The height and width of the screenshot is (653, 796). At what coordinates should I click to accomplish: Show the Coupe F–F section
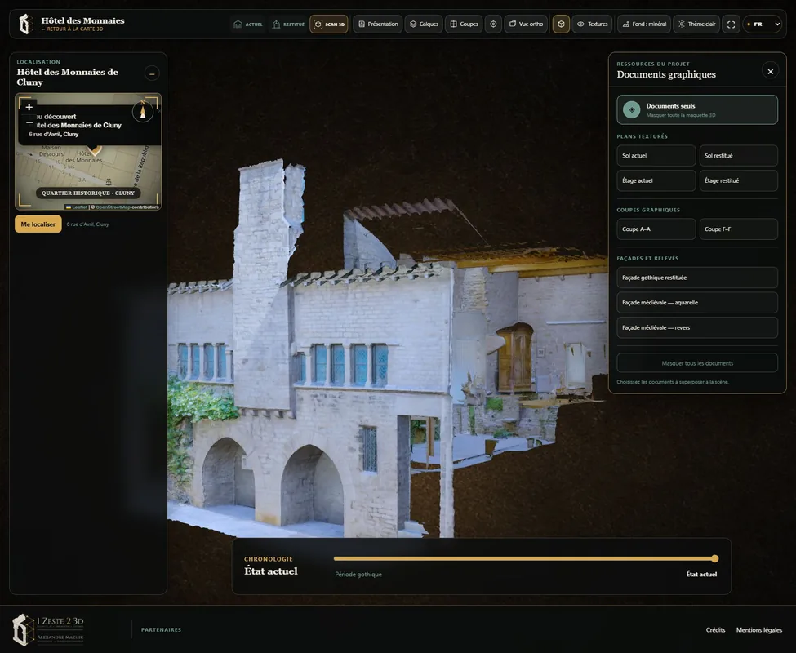(738, 229)
